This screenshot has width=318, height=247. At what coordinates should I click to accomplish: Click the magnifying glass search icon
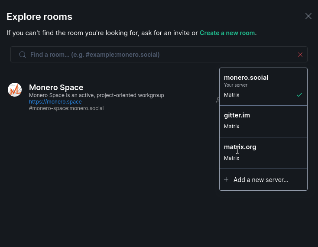(x=23, y=55)
